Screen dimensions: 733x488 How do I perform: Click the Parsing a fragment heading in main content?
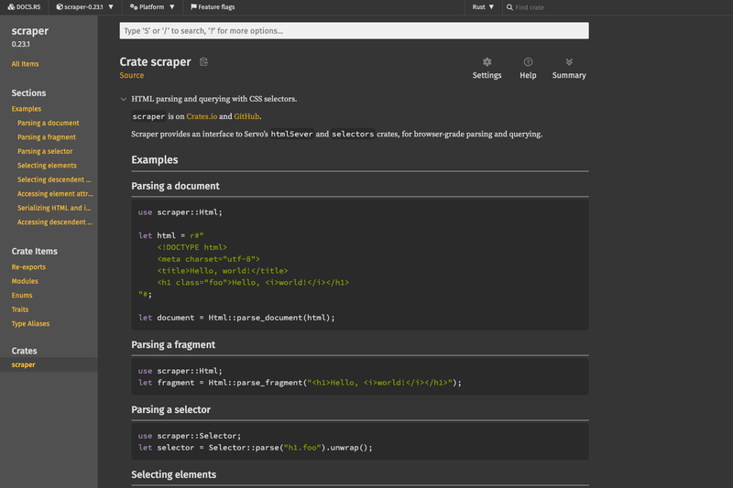[x=173, y=344]
